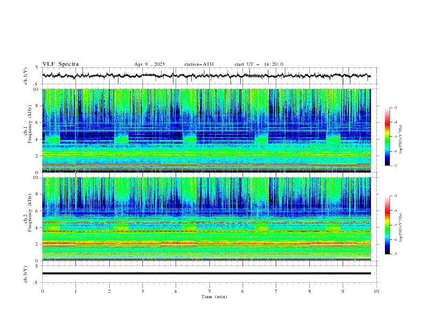Click the lower ch.2 PSD color scale bar
This screenshot has width=424, height=327.
click(387, 225)
